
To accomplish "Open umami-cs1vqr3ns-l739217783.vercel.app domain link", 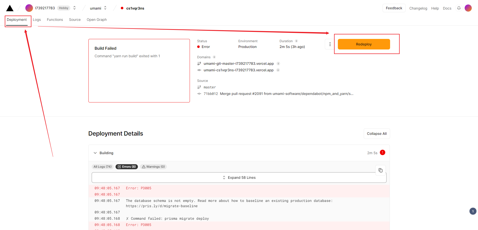I will click(238, 70).
